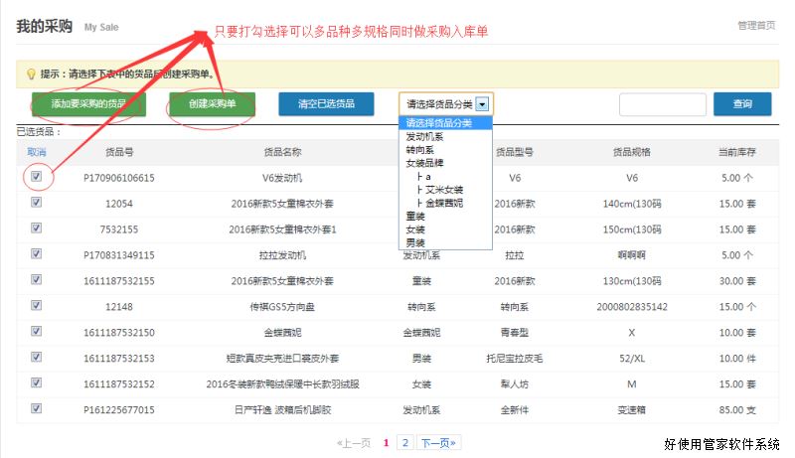
Task: Uncheck the checkbox for item 12148
Action: [x=37, y=305]
